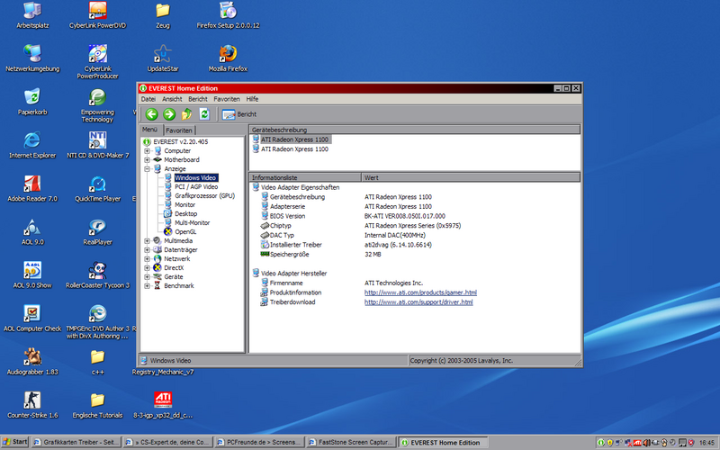
Task: Click the Wert column header
Action: tap(471, 177)
